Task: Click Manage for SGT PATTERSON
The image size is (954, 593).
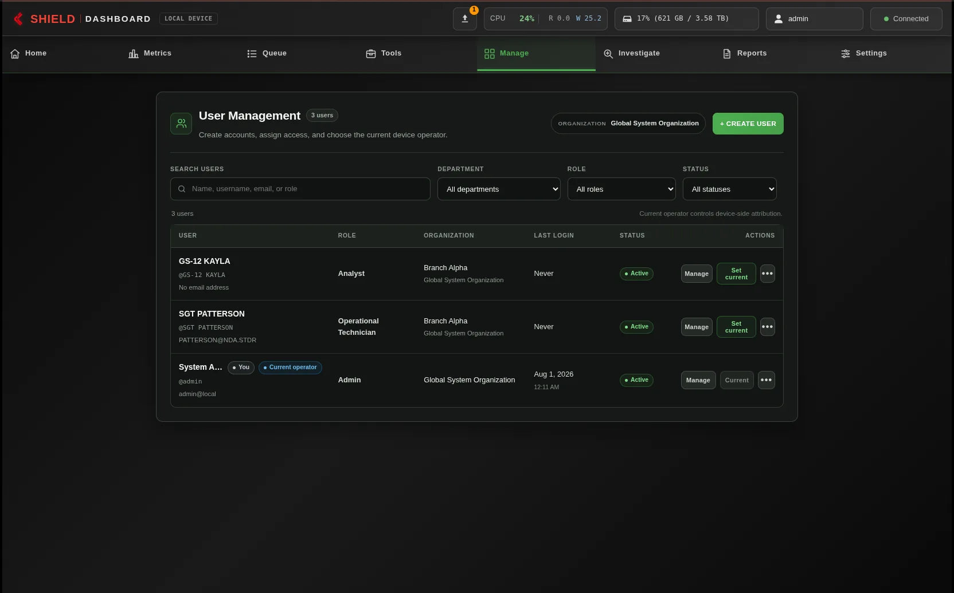Action: pos(697,327)
